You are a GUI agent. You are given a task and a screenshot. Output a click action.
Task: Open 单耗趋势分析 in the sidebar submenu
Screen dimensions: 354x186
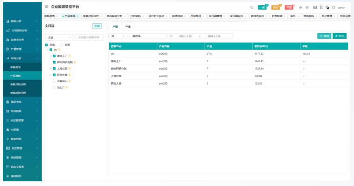18,93
